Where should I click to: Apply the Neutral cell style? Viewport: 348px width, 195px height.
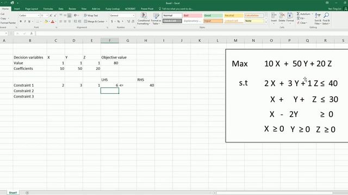233,16
